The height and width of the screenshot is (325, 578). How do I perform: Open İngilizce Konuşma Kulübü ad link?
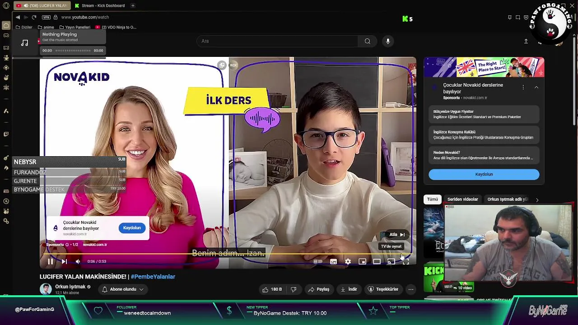point(484,135)
